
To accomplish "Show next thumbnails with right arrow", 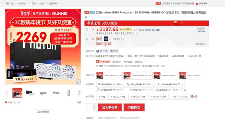I will (x=79, y=93).
